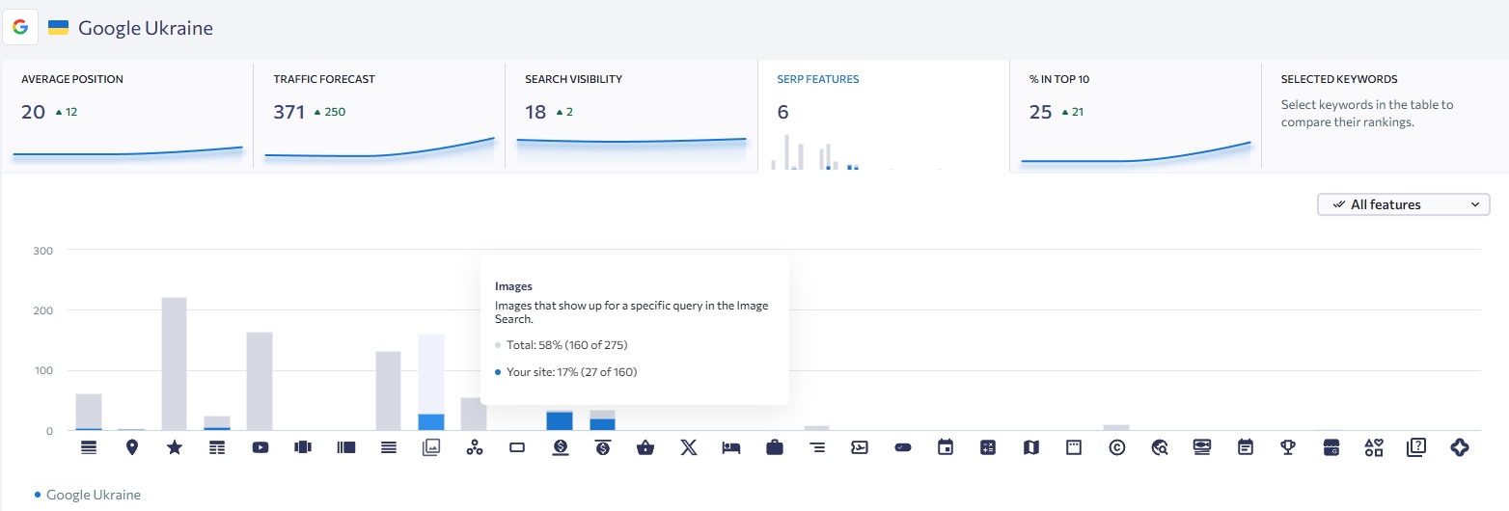Open the All features dropdown

1403,204
